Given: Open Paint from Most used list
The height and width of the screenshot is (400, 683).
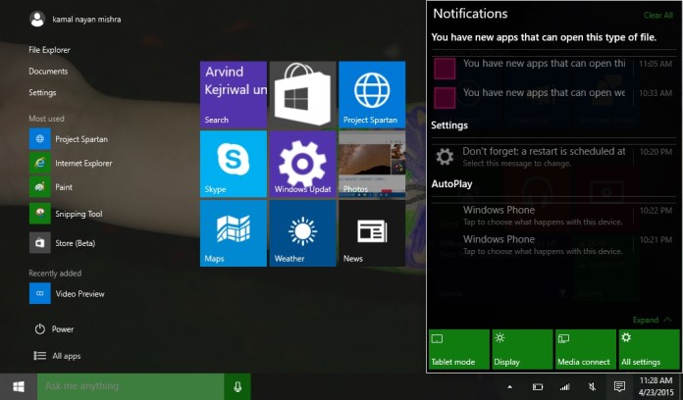Looking at the screenshot, I should pos(52,187).
